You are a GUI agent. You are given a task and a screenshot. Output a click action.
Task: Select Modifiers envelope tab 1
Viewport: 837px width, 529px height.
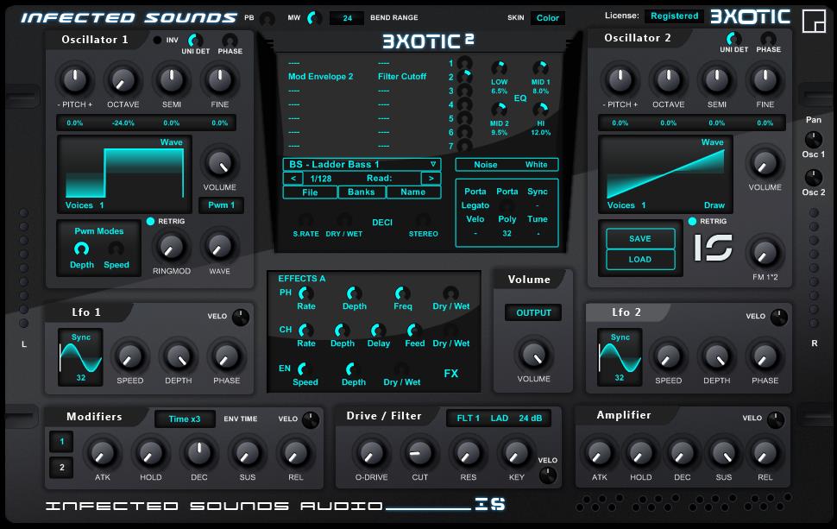62,442
